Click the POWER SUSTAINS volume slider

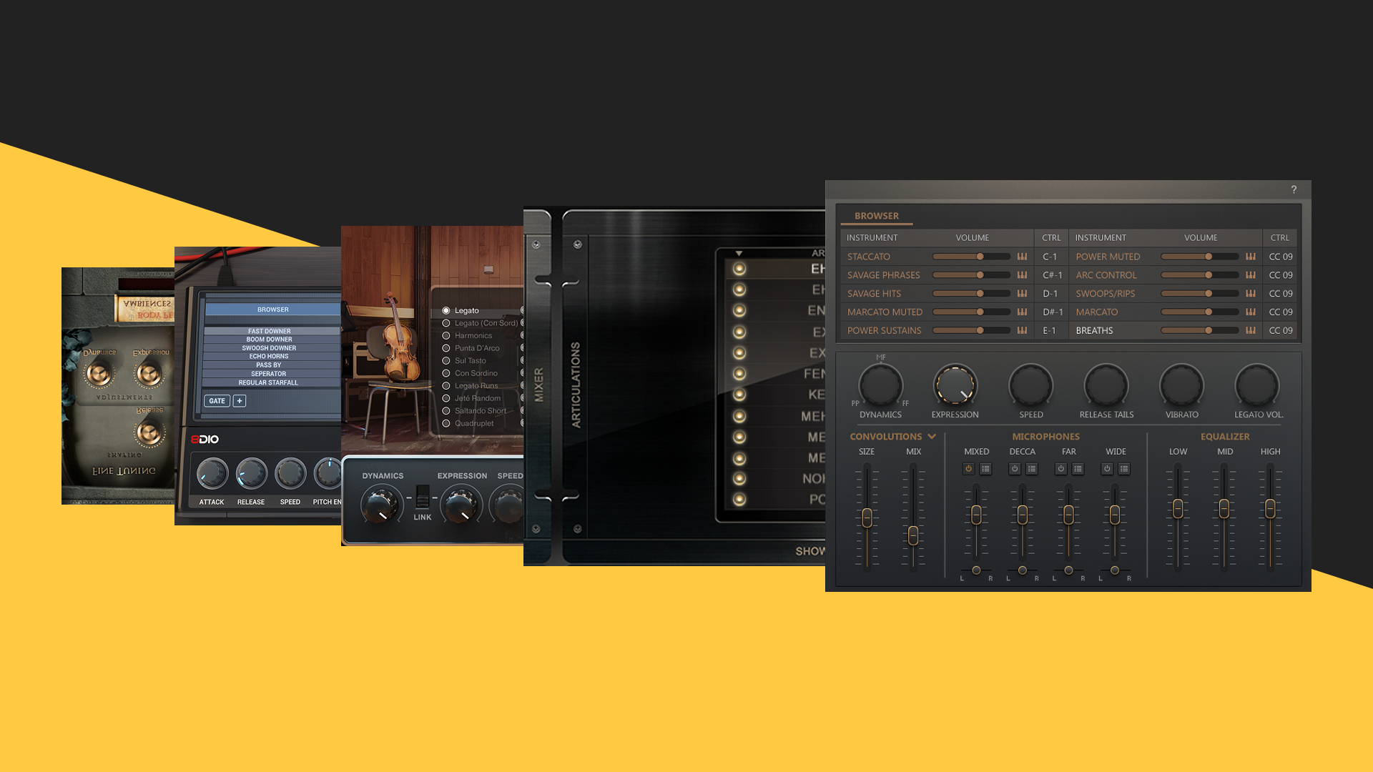pyautogui.click(x=980, y=330)
